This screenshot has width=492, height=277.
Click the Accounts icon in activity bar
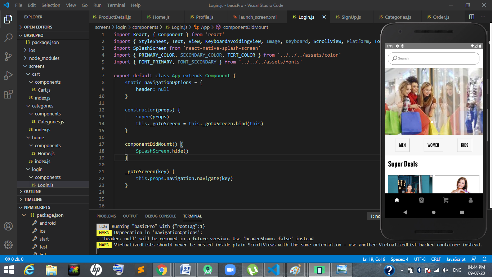[8, 226]
